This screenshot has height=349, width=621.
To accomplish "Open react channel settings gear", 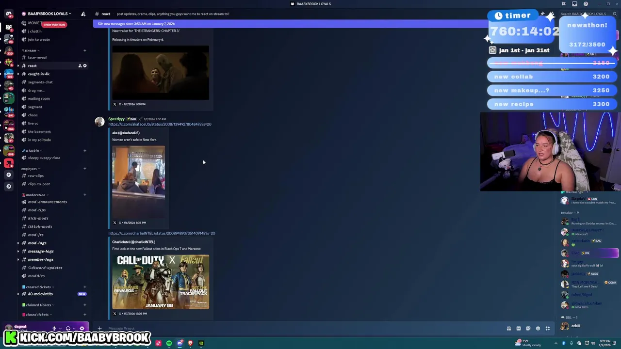I will click(85, 66).
